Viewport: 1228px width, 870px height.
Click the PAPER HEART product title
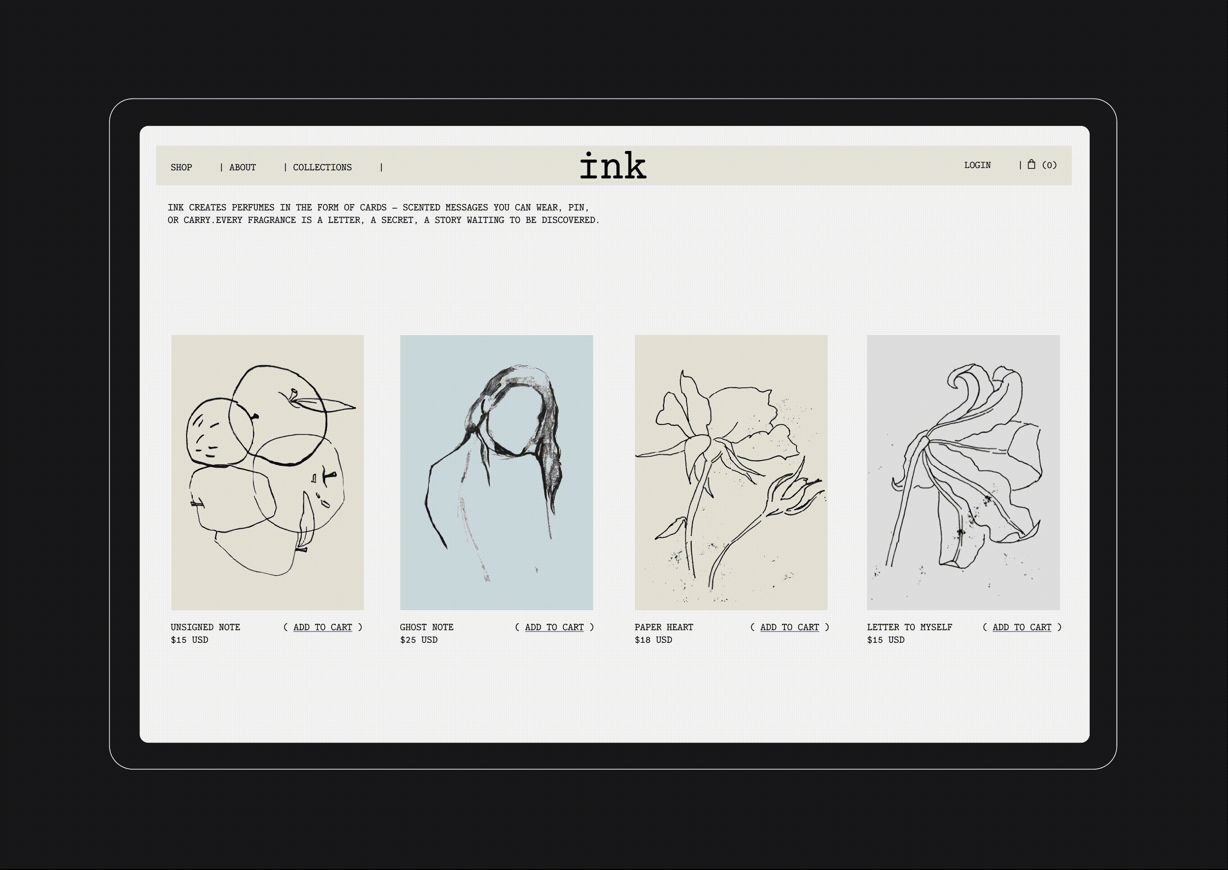[x=664, y=627]
